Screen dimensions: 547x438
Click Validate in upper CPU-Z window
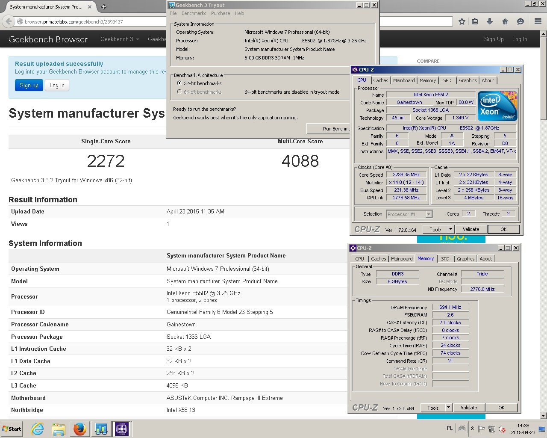471,229
